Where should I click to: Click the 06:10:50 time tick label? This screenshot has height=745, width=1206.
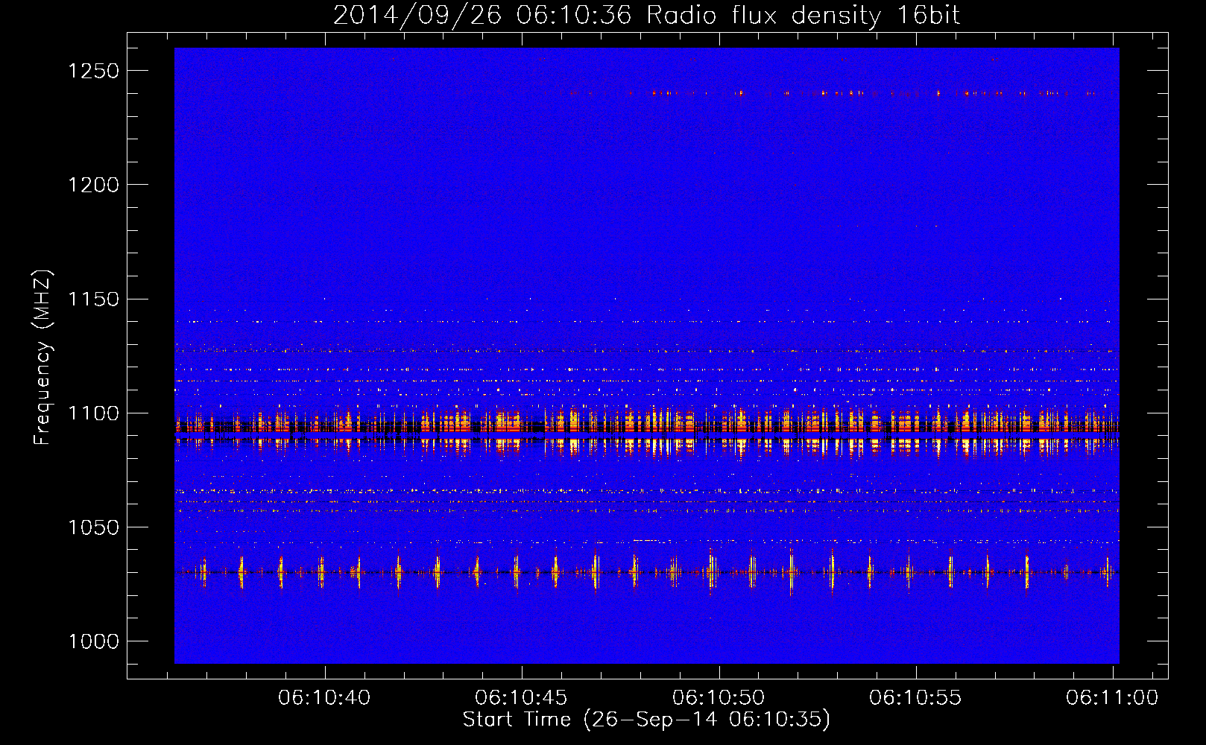point(719,698)
